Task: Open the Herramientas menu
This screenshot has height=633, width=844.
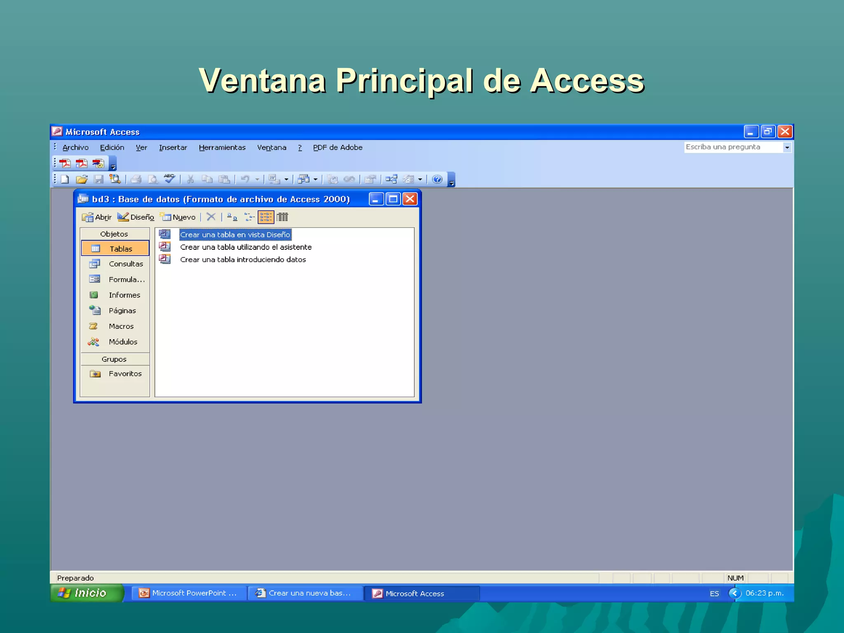Action: click(x=222, y=148)
